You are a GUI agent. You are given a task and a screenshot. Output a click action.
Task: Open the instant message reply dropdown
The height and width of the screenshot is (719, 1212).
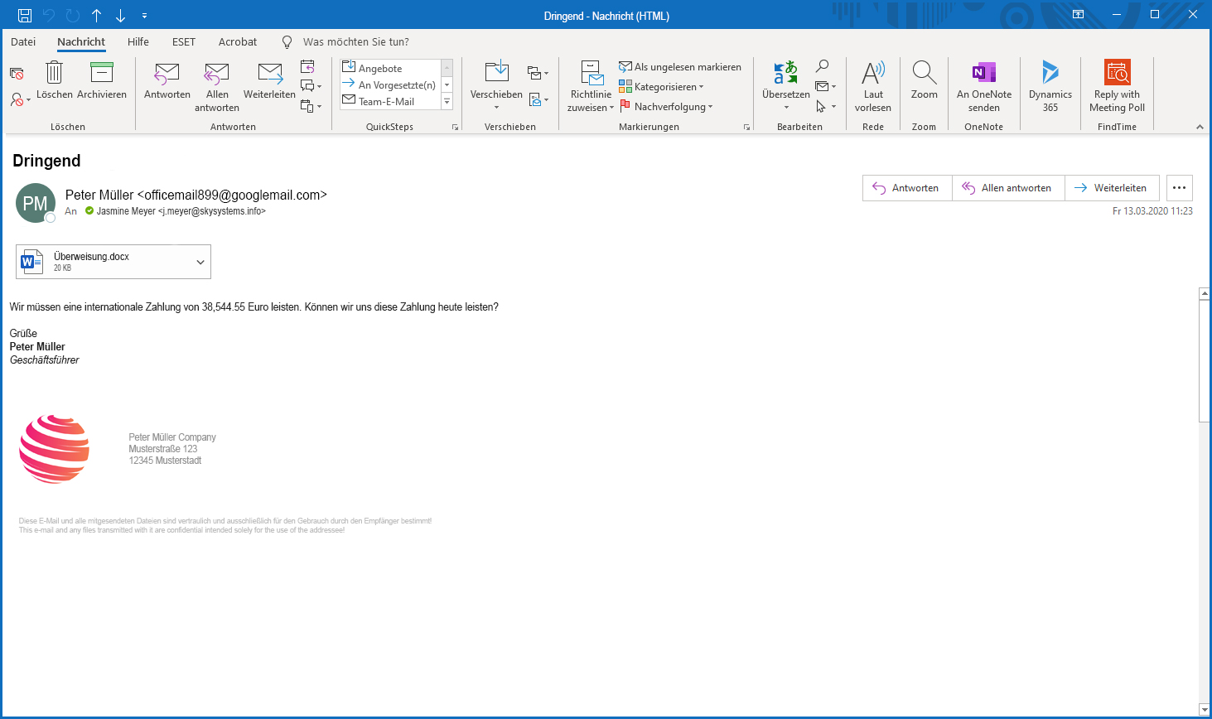(311, 86)
